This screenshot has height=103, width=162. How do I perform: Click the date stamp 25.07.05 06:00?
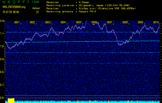coord(11,12)
